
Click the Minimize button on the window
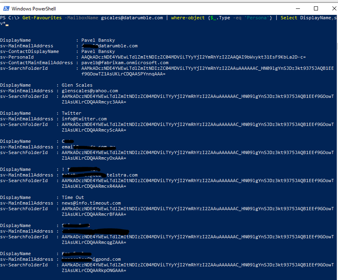pyautogui.click(x=298, y=8)
